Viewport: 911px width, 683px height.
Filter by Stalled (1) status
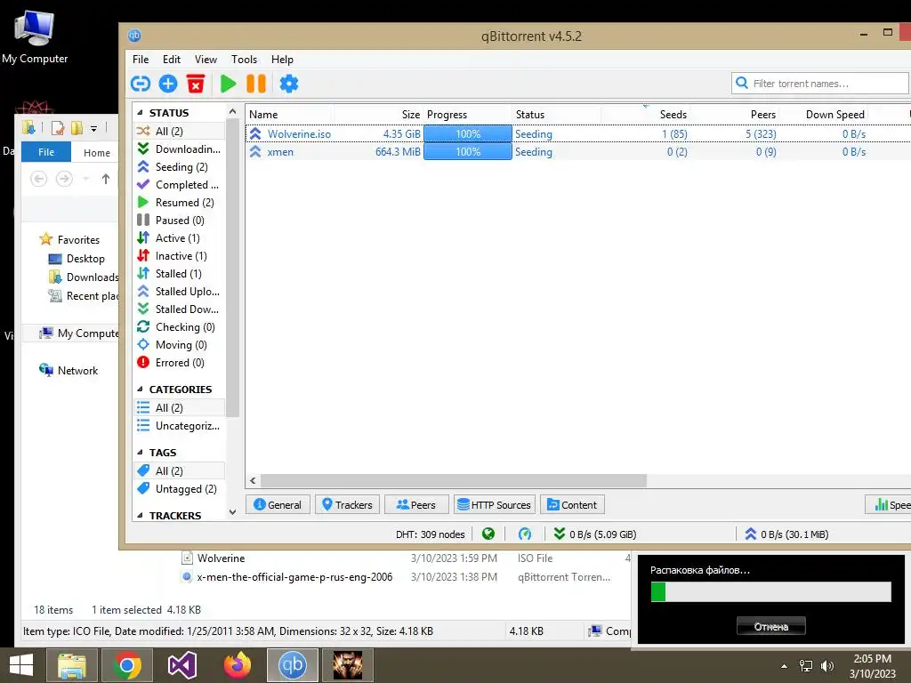(x=180, y=274)
